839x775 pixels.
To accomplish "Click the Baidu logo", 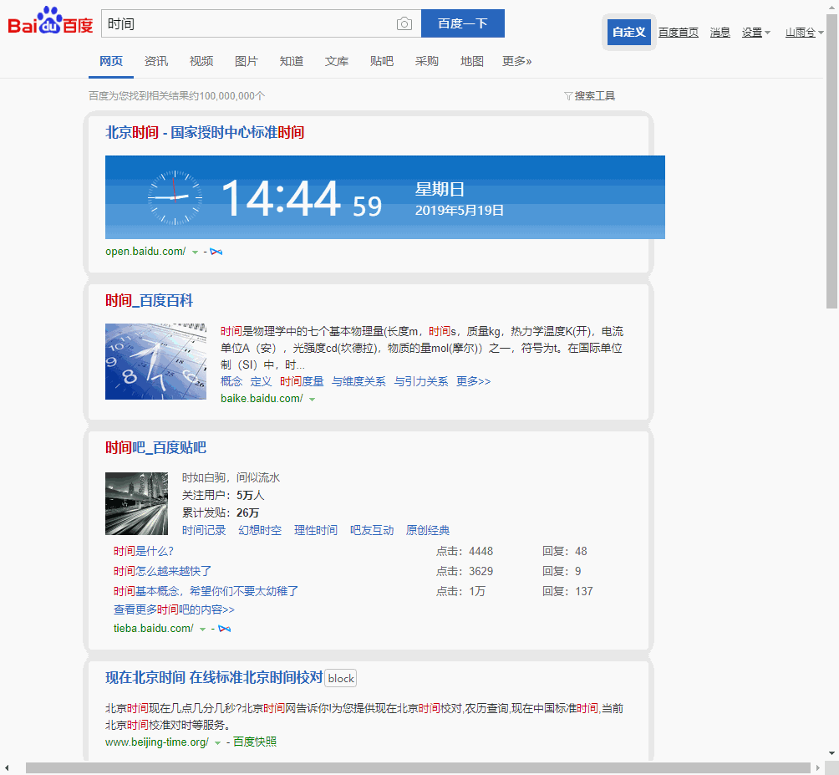I will [x=50, y=21].
